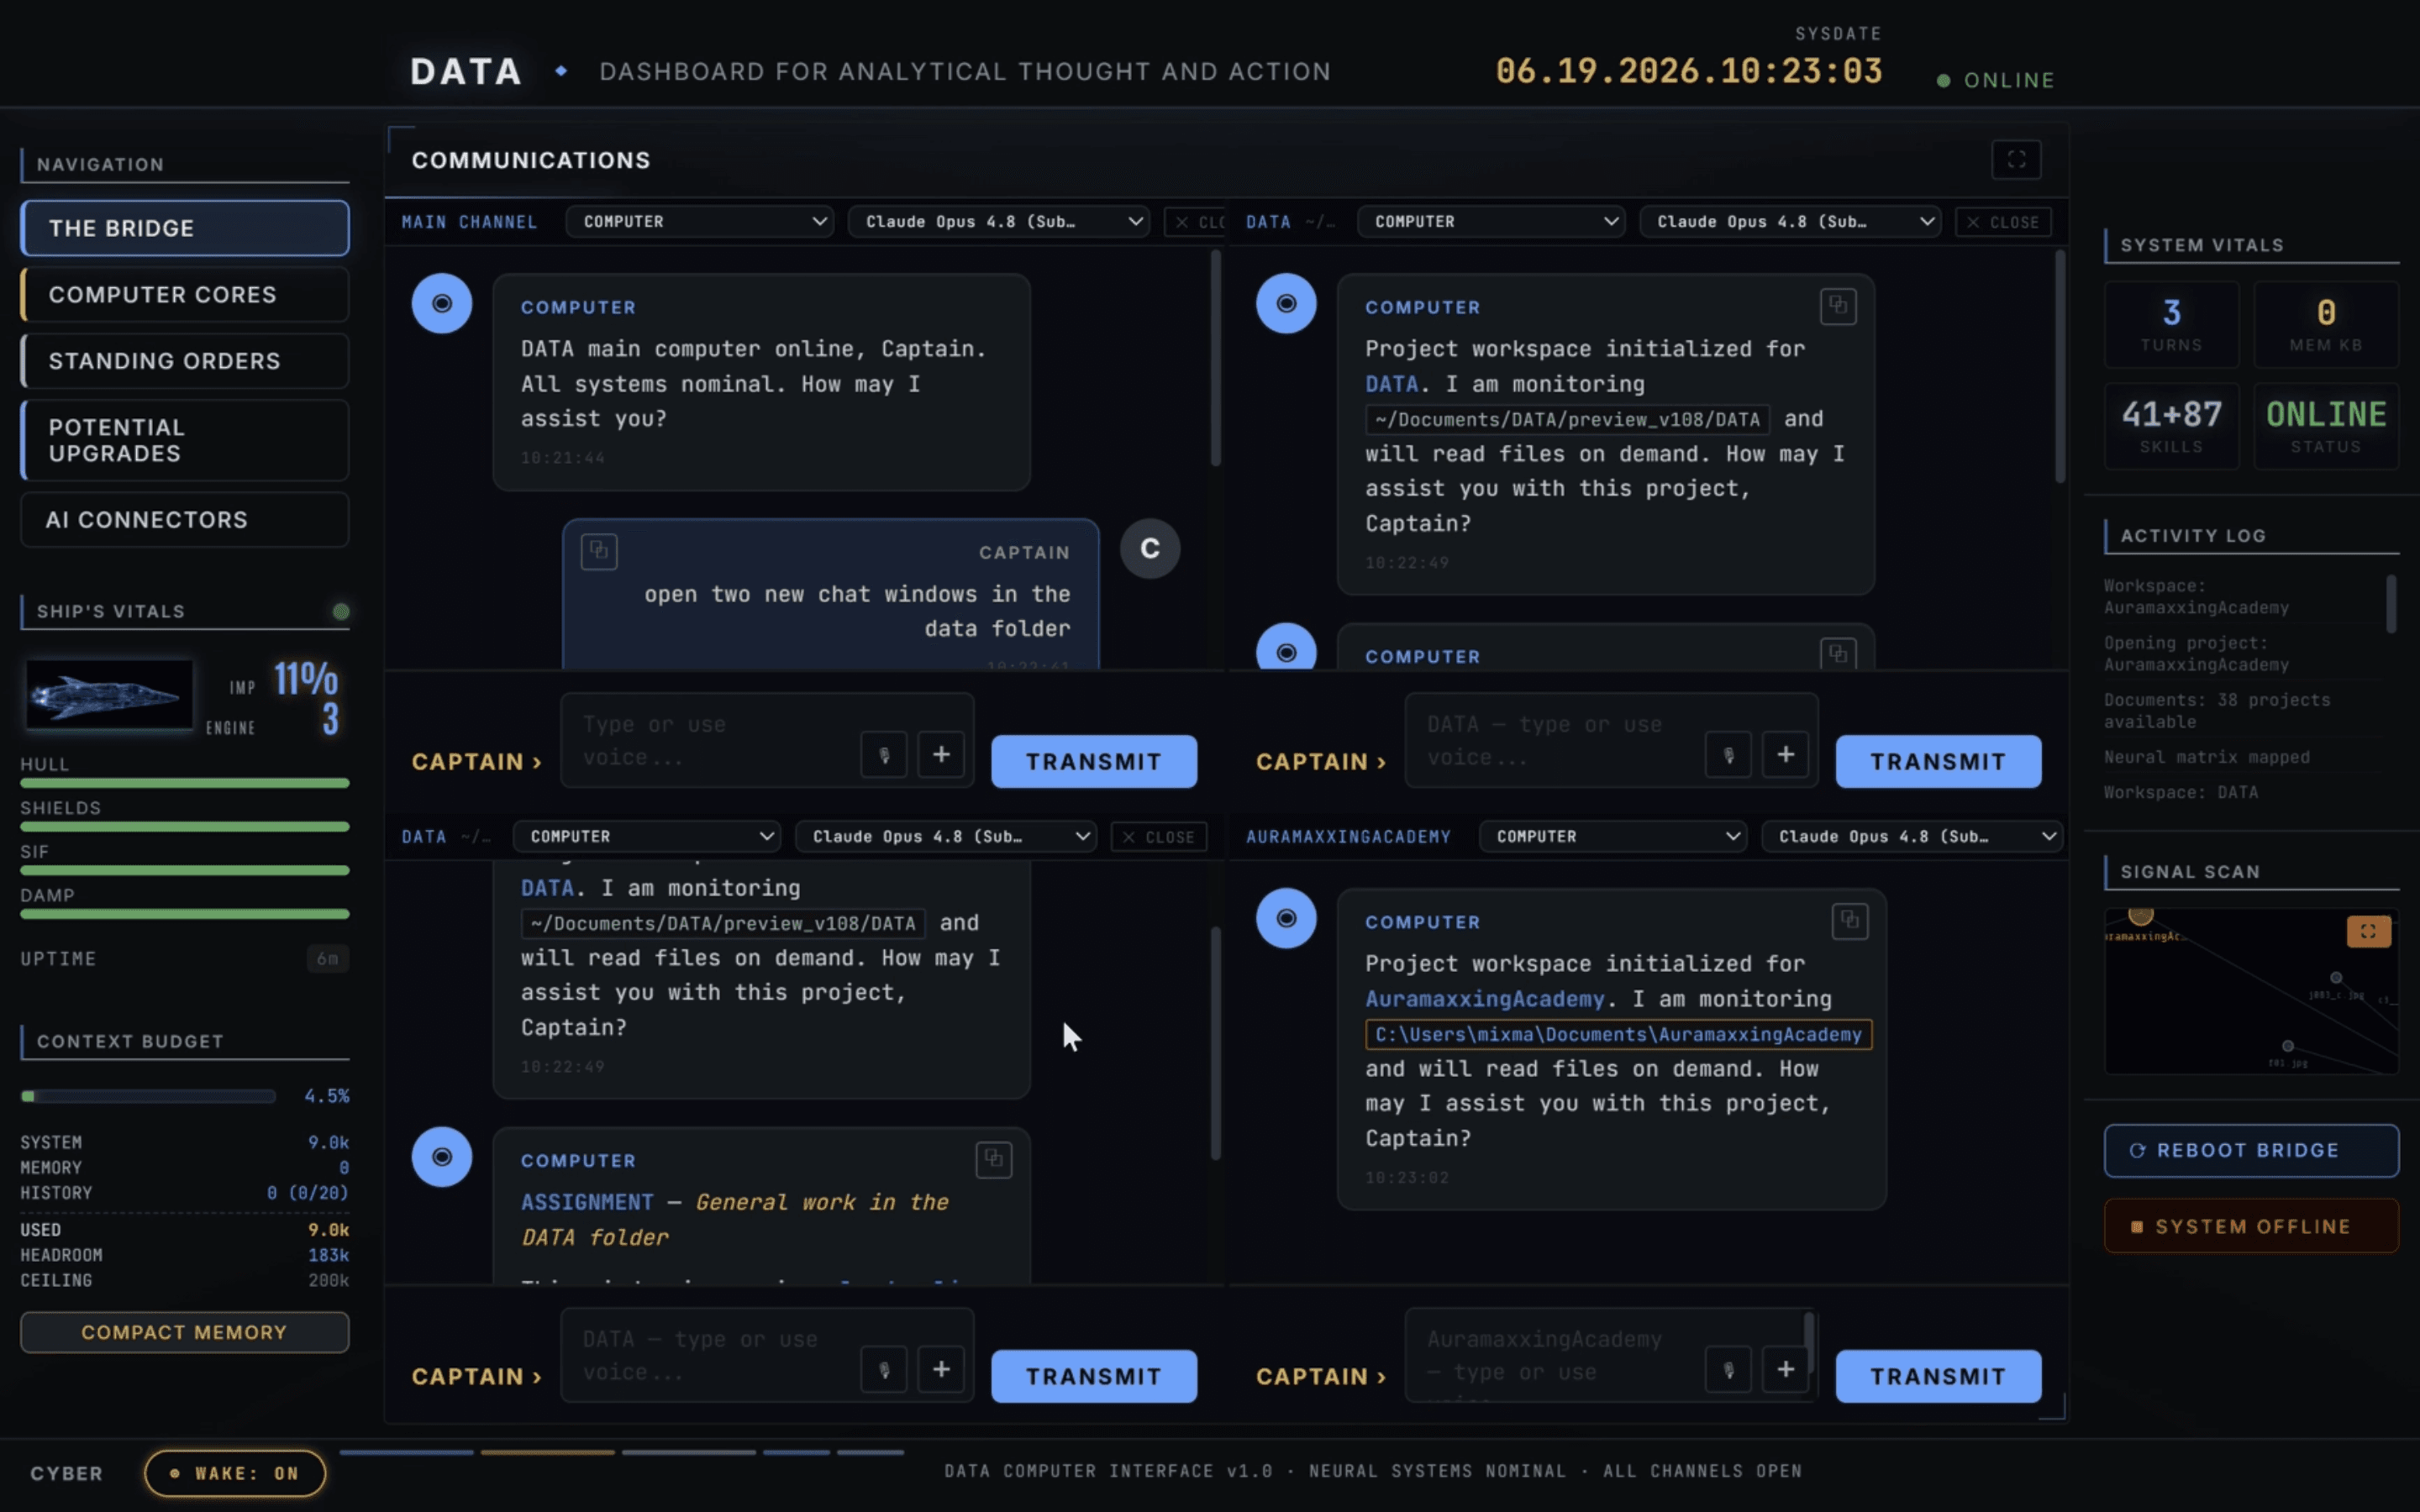Select the MAIN CHANNEL label tab

pos(469,222)
